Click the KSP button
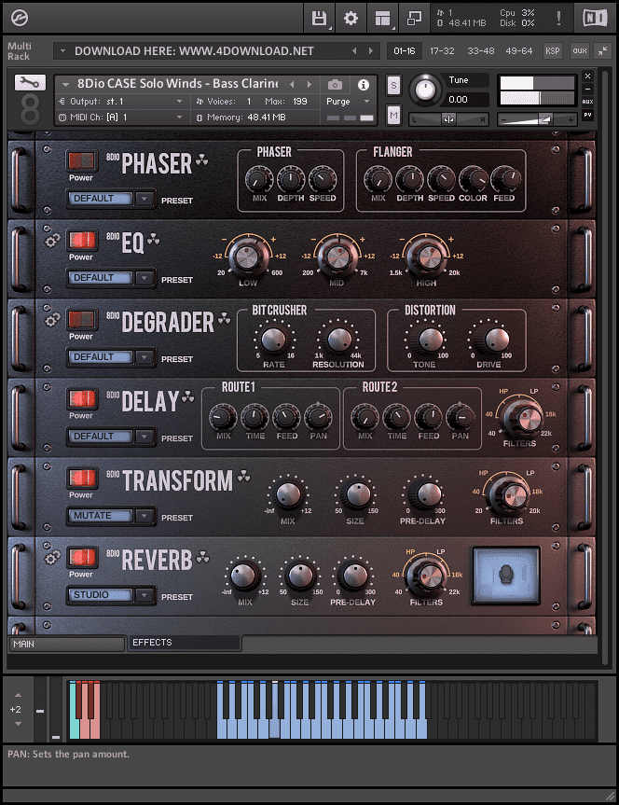The width and height of the screenshot is (619, 805). click(553, 50)
